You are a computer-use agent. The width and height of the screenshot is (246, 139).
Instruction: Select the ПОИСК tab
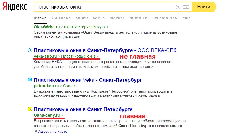pyautogui.click(x=40, y=18)
